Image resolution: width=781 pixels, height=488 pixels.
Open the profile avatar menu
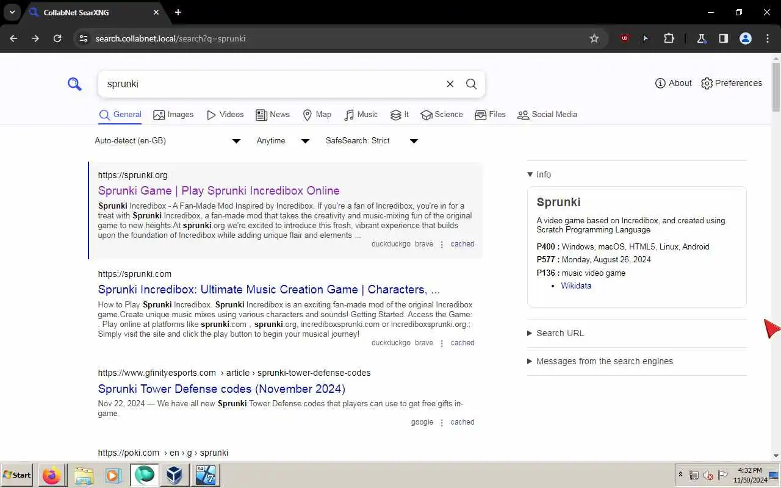[745, 38]
